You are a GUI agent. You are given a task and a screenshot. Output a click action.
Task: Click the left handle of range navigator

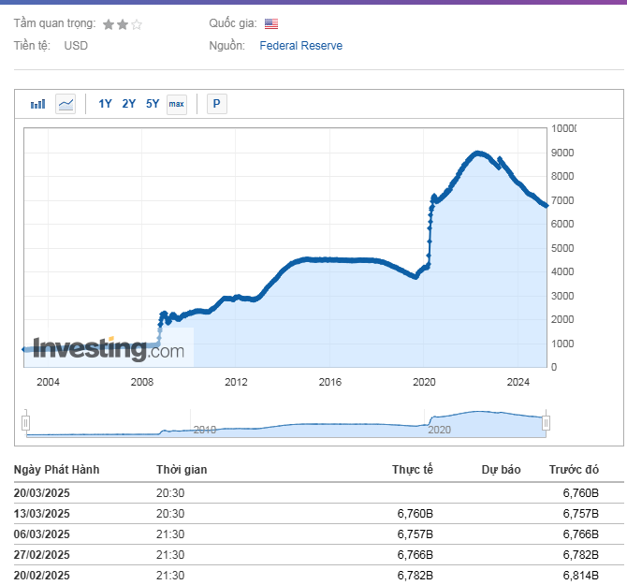point(26,423)
